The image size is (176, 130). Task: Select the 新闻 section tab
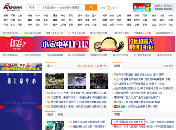click(x=117, y=66)
